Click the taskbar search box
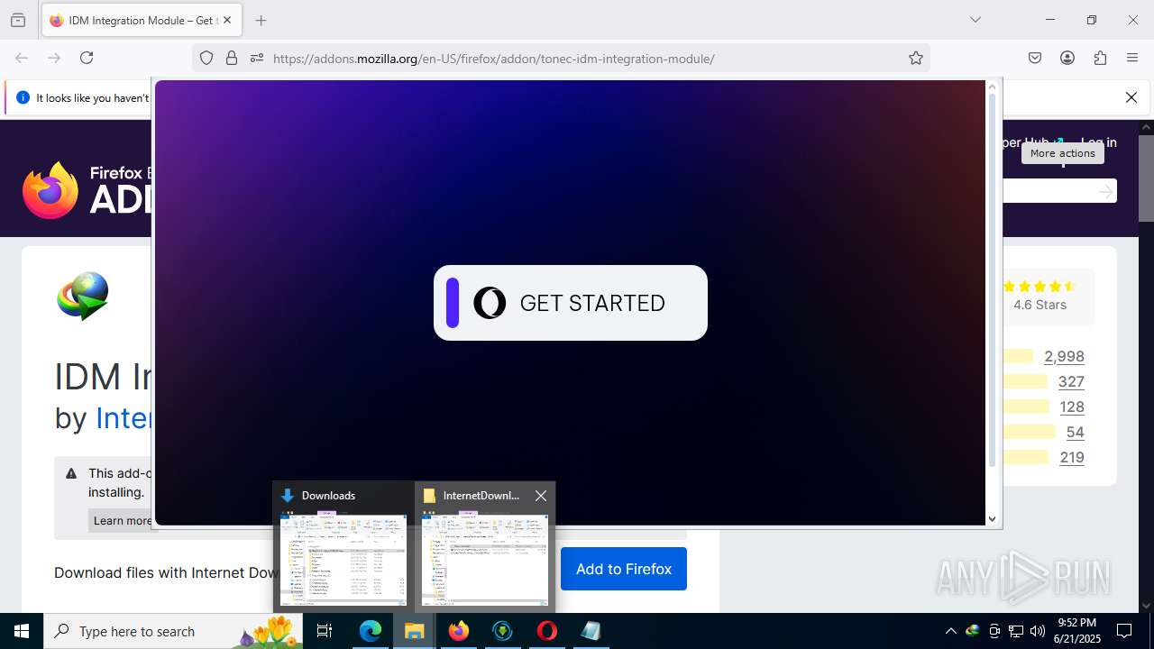The height and width of the screenshot is (649, 1154). pos(173,631)
